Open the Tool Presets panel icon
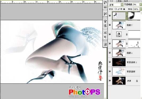Screen dimensions: 142x99 105,14
